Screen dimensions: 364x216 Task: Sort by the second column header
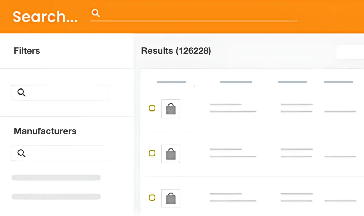236,82
